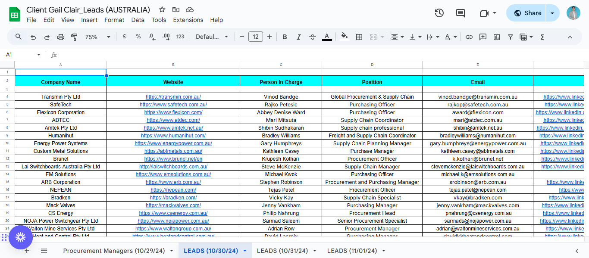589x258 pixels.
Task: Click the video meeting camera icon
Action: click(x=484, y=13)
